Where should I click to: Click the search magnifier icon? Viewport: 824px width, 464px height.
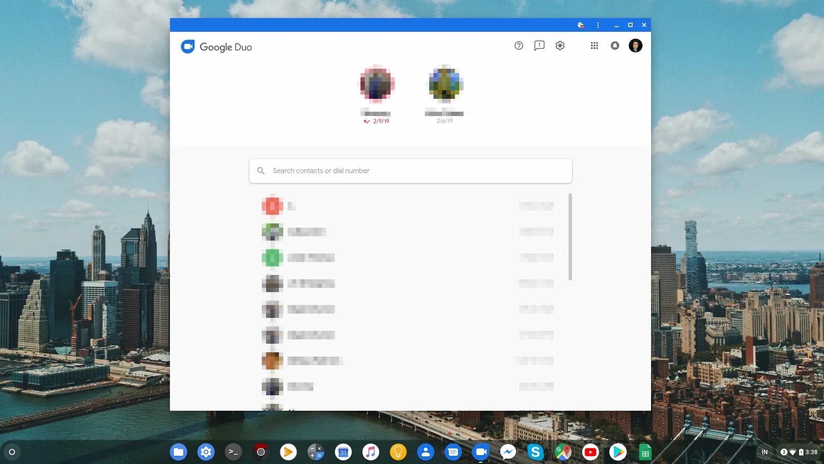(x=261, y=171)
